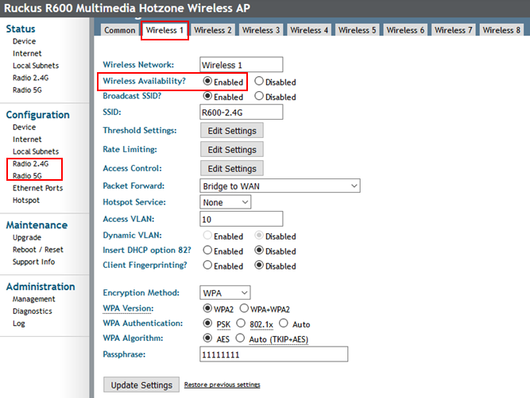This screenshot has height=398, width=530.
Task: Switch to the Wireless 6 tab
Action: (x=405, y=30)
